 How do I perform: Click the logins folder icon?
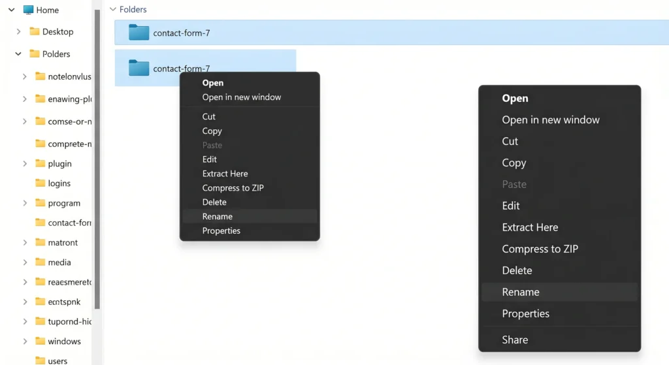click(x=40, y=183)
